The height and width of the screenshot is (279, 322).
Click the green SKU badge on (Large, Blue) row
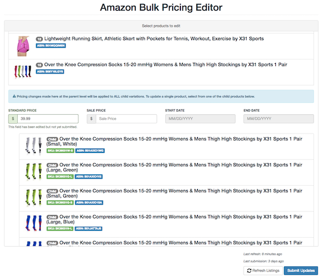[60, 229]
